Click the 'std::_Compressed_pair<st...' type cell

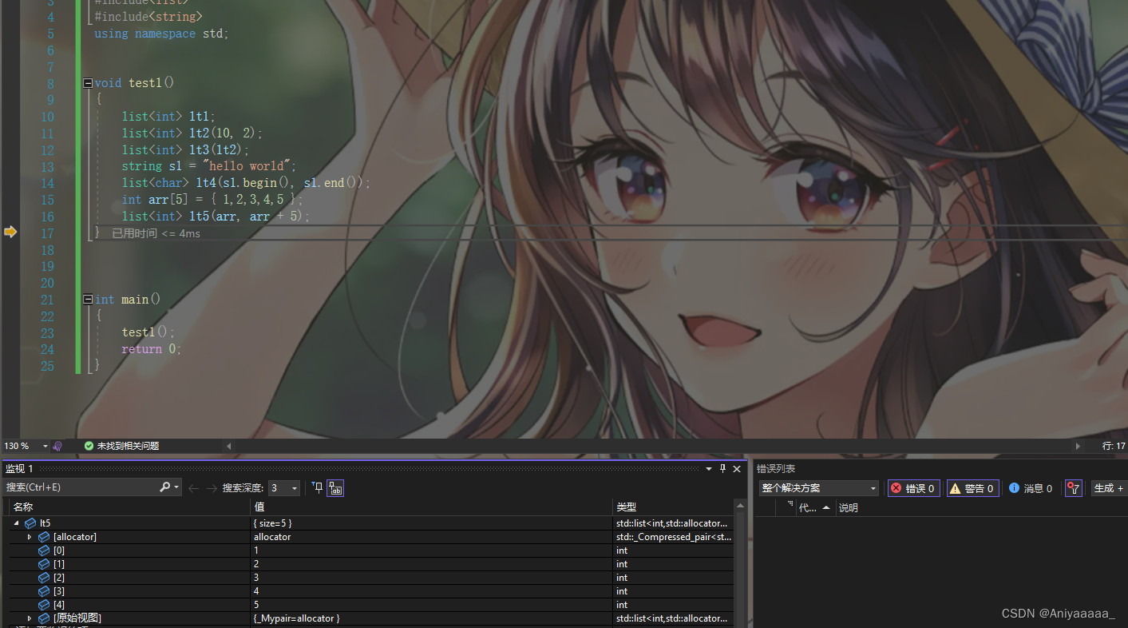pos(674,537)
